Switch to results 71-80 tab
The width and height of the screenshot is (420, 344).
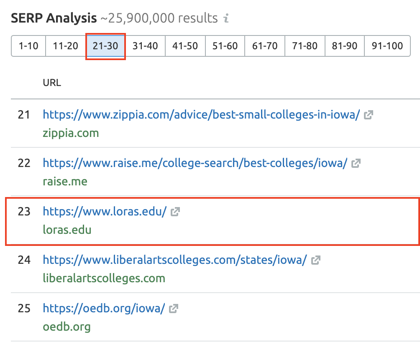305,46
